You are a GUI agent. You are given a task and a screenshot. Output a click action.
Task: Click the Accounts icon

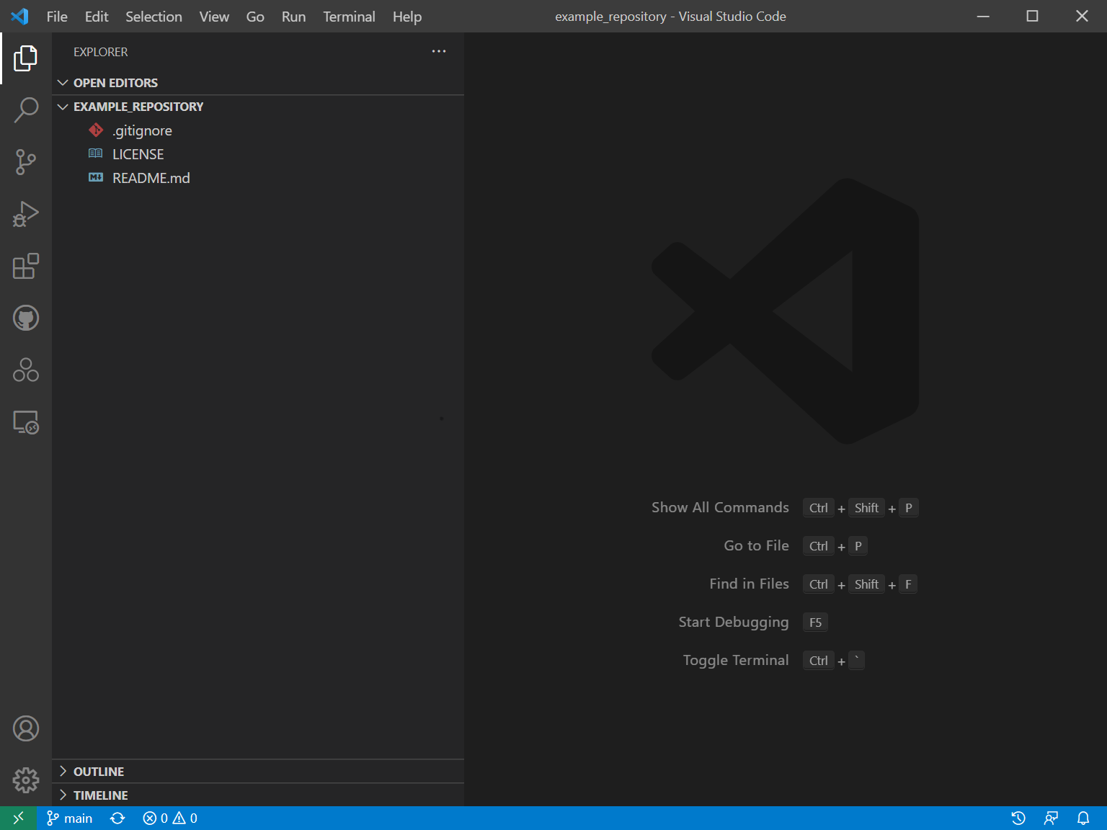pyautogui.click(x=26, y=728)
